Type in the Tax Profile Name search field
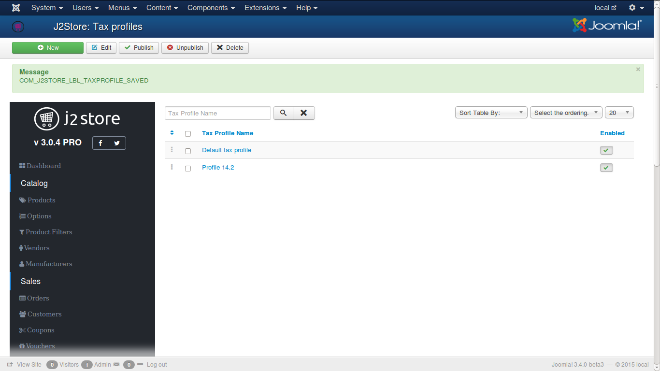660x371 pixels. [217, 113]
